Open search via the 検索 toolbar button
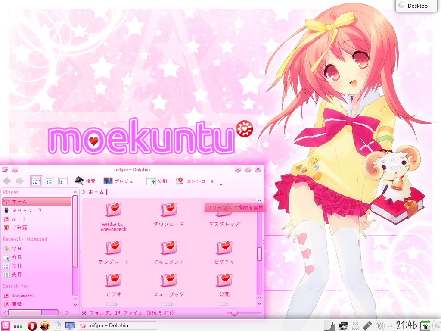Image resolution: width=441 pixels, height=331 pixels. point(85,181)
